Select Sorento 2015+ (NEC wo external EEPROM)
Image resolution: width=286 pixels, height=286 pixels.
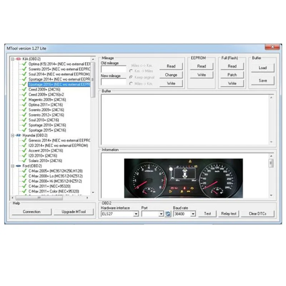click(59, 69)
